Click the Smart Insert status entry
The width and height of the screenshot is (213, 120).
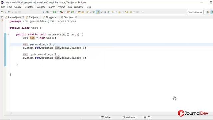coord(130,117)
